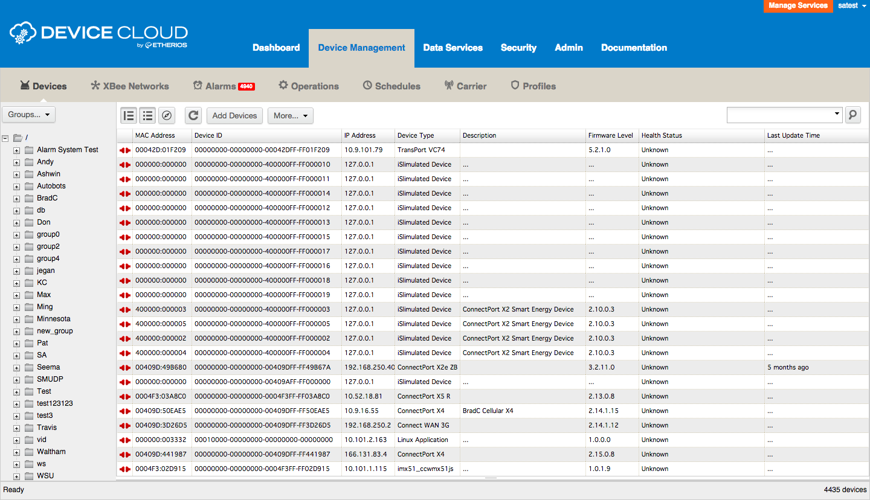Image resolution: width=870 pixels, height=500 pixels.
Task: Click status icon of BradC Cellular X4 row
Action: pos(125,411)
